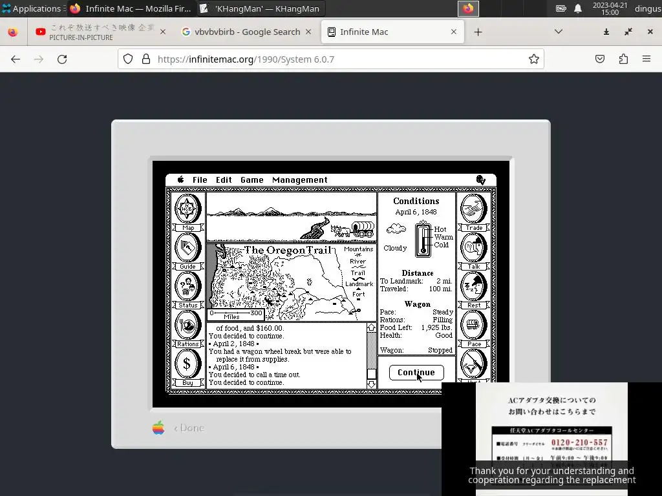
Task: Click the 'Health: Good' line
Action: (416, 335)
